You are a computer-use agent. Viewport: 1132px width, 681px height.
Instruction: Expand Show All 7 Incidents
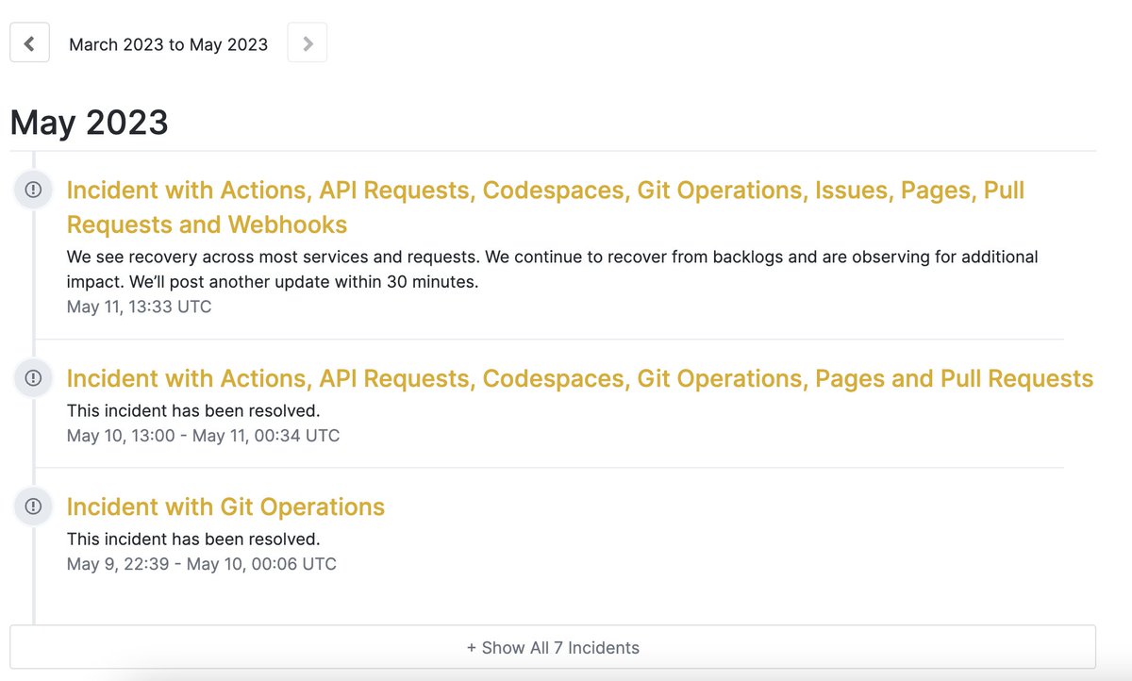click(x=553, y=648)
